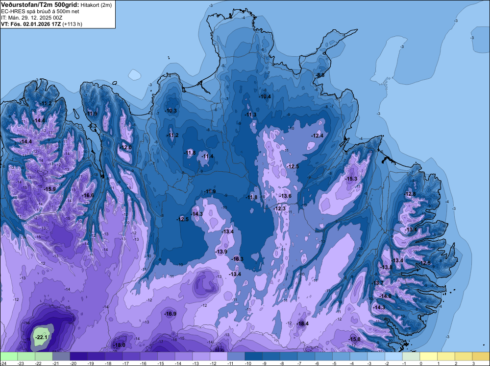The height and width of the screenshot is (366, 490).
Task: Click the legend swatch labeled -23
Action: pyautogui.click(x=26, y=356)
